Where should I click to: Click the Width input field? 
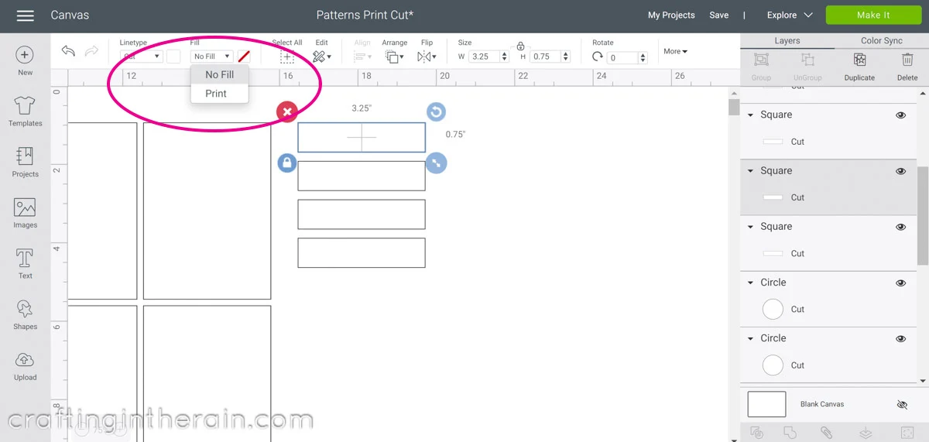pyautogui.click(x=484, y=57)
